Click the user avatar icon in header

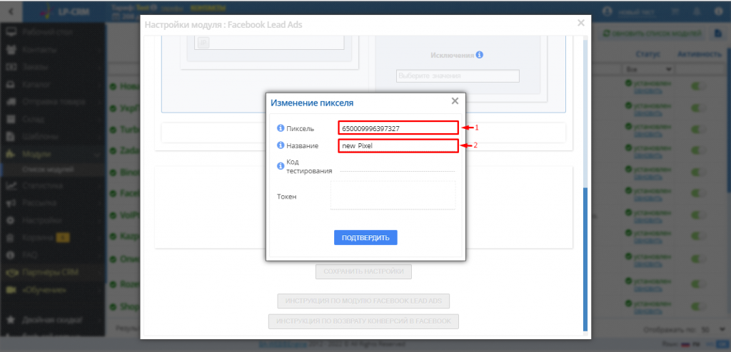[x=607, y=11]
